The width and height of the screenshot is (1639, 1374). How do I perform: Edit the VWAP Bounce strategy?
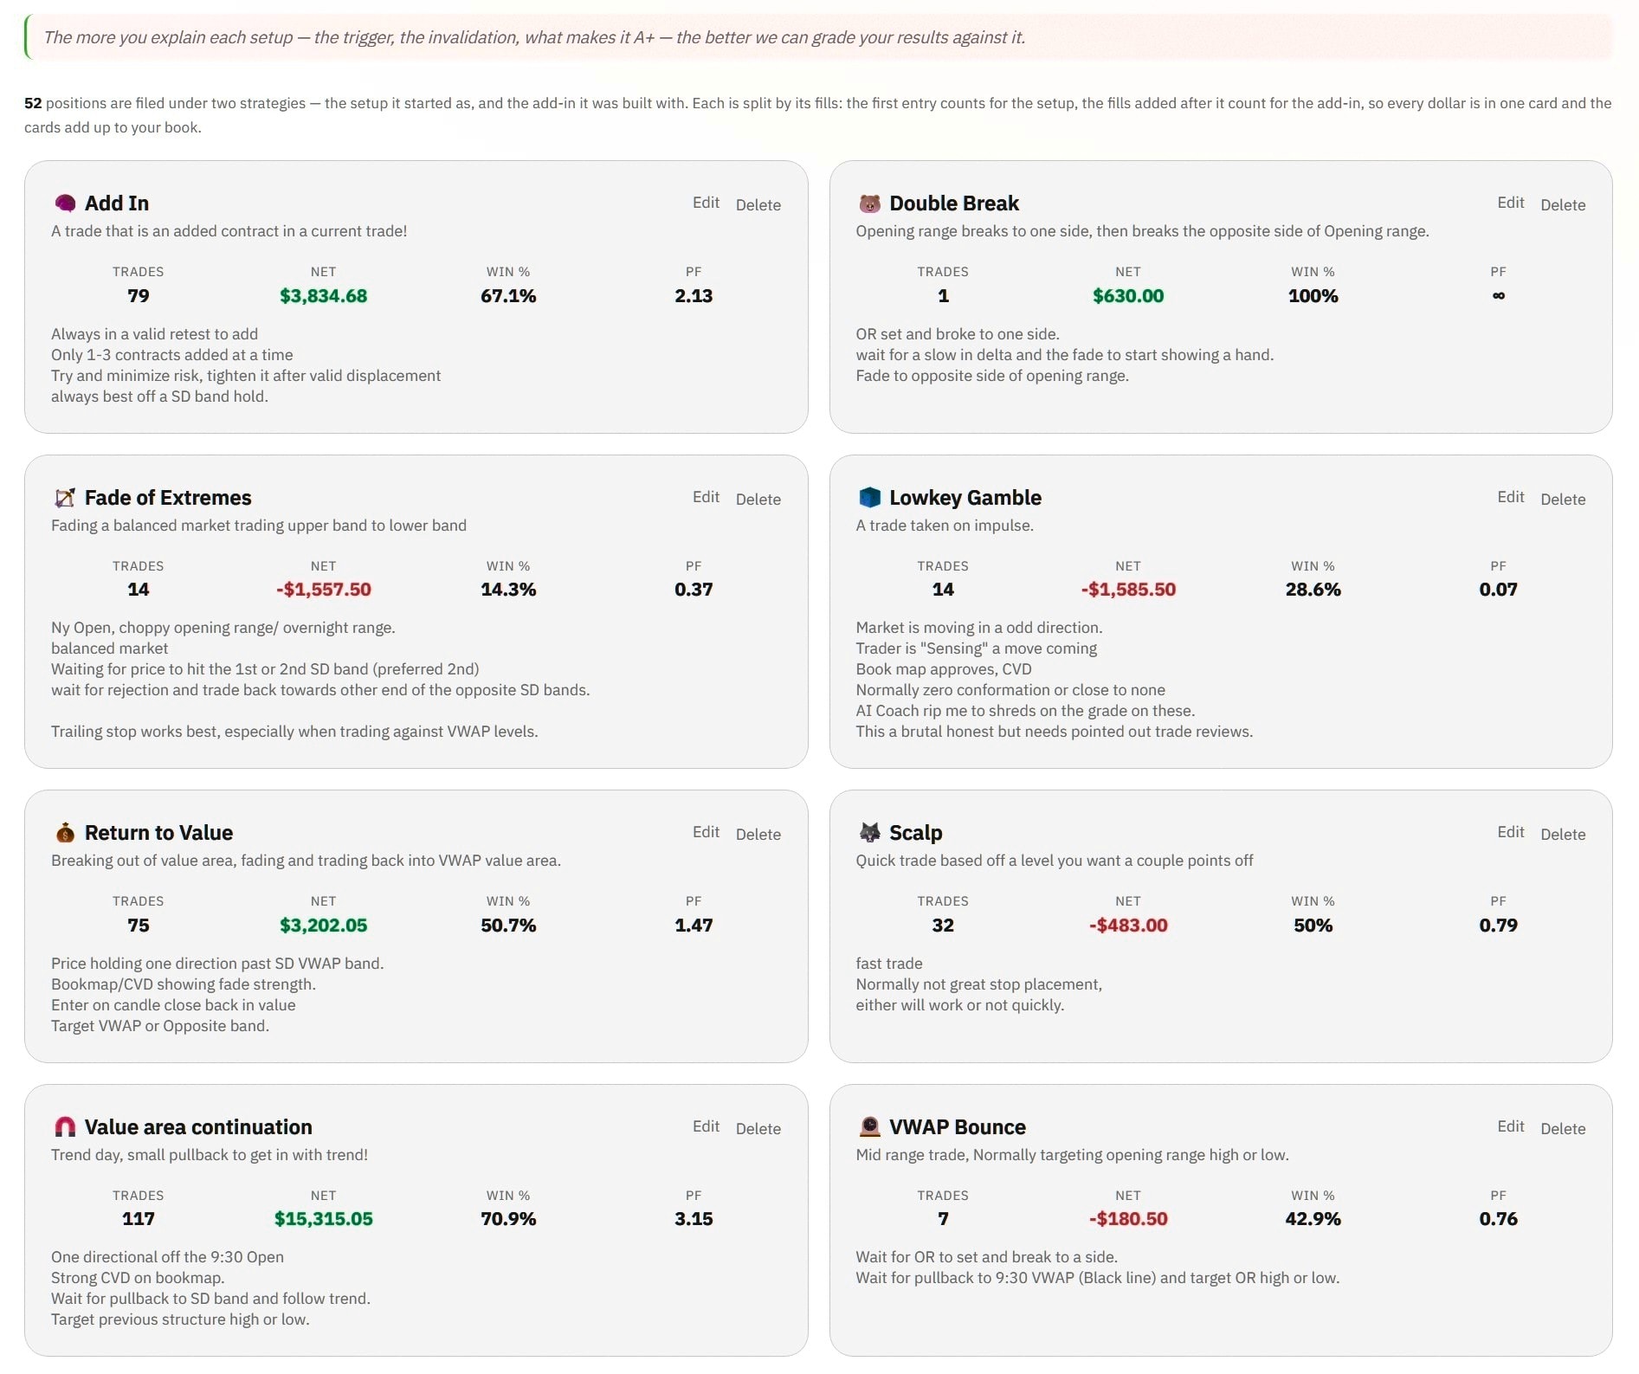[1511, 1126]
